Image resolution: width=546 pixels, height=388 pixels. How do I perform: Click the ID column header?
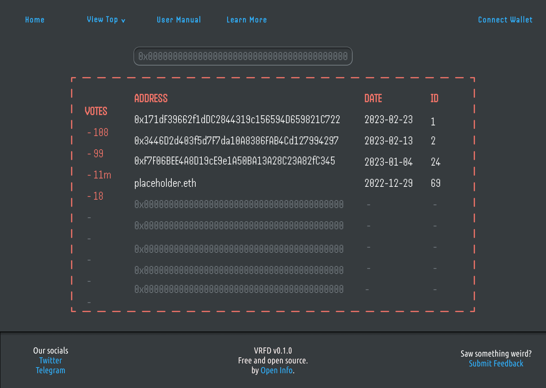[x=435, y=98]
